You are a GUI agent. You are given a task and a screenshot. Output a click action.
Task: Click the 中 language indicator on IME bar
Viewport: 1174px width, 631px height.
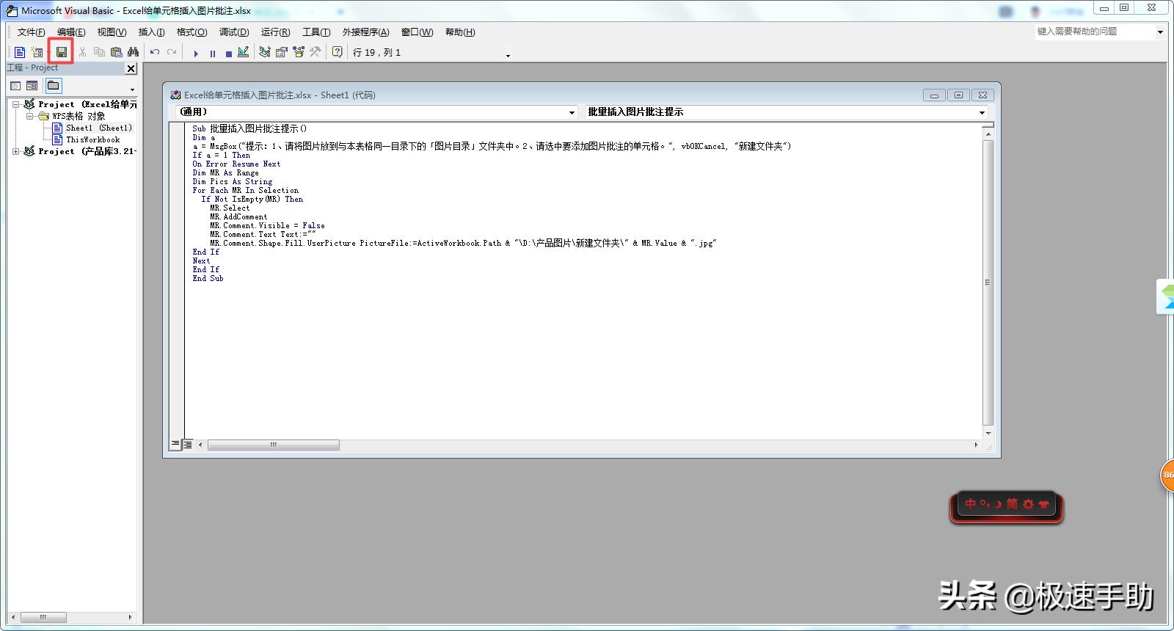pyautogui.click(x=971, y=504)
